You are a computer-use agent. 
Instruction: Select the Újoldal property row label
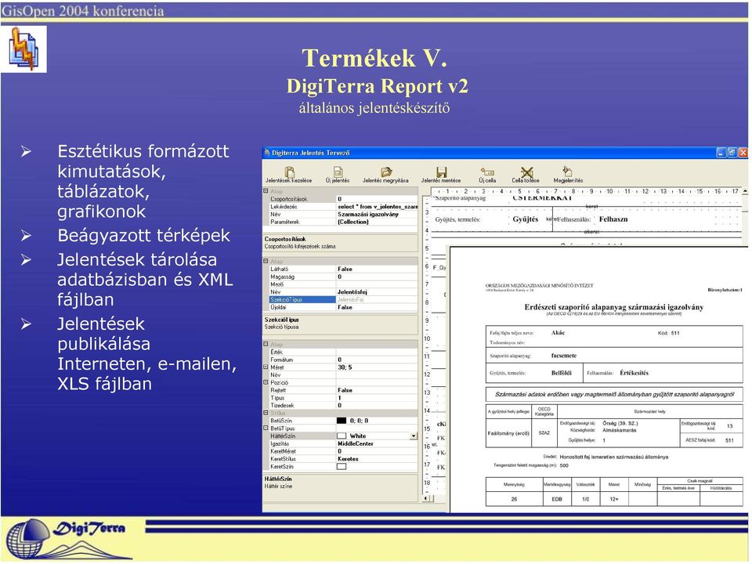pos(278,307)
